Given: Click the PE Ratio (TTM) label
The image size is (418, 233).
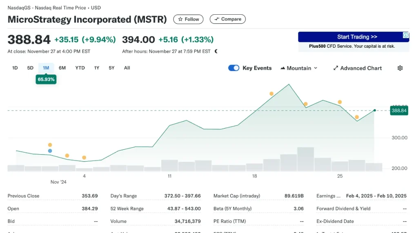Looking at the screenshot, I should click(x=229, y=221).
